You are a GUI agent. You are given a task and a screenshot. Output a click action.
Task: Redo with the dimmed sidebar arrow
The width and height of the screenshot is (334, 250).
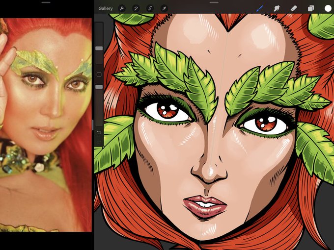click(x=99, y=142)
